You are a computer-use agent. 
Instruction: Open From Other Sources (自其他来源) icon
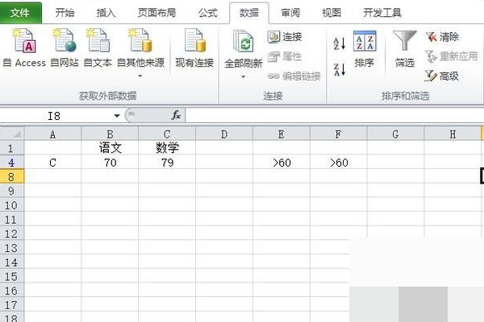(140, 41)
